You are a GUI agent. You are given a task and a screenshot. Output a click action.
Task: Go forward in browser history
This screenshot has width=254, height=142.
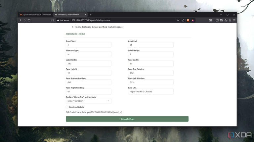[25, 20]
